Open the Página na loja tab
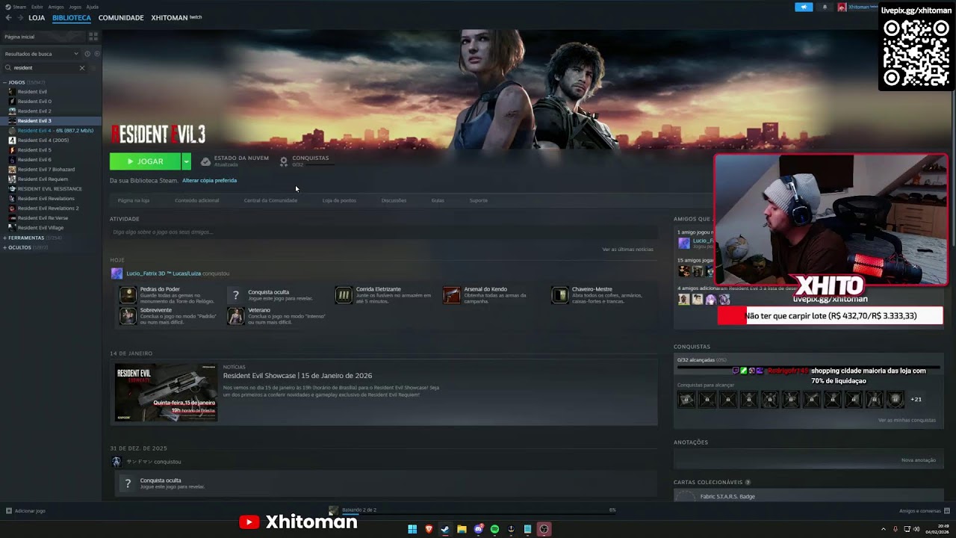Viewport: 956px width, 538px height. tap(134, 200)
